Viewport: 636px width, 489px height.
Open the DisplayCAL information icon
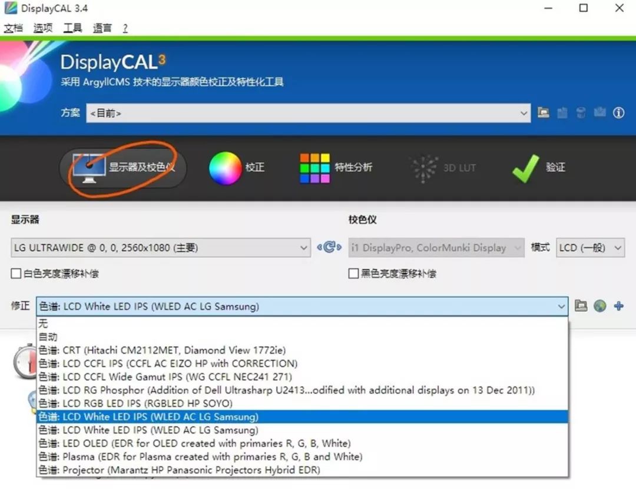click(x=619, y=112)
